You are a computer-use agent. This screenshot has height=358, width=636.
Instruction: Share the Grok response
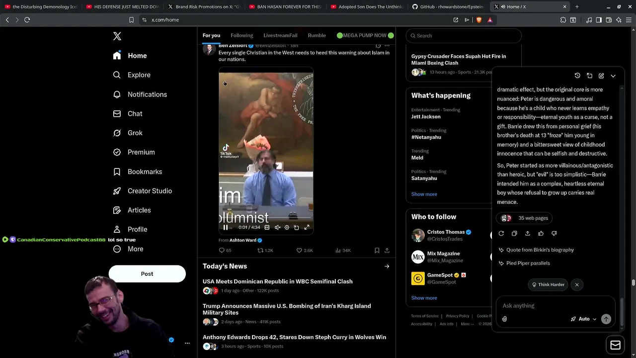[x=528, y=233]
